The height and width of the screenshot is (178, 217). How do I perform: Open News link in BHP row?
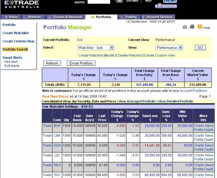tap(209, 125)
